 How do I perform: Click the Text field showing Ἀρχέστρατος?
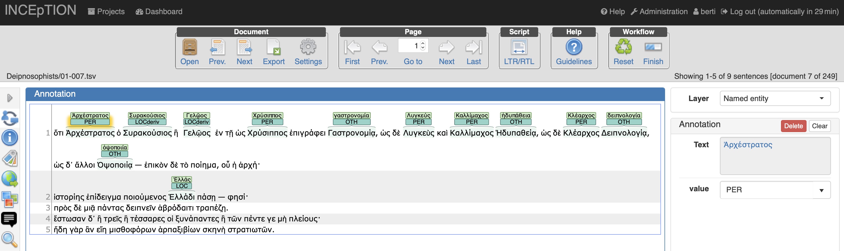tap(775, 156)
